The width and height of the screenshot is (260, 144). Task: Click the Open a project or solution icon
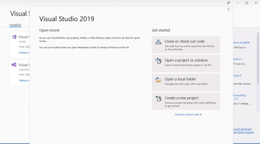point(158,61)
